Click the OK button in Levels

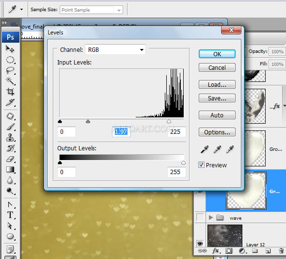217,54
